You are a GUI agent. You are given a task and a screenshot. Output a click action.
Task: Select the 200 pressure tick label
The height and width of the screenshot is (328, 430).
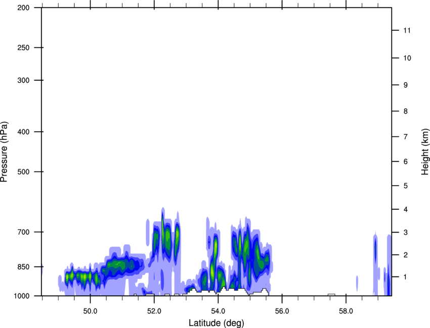23,8
